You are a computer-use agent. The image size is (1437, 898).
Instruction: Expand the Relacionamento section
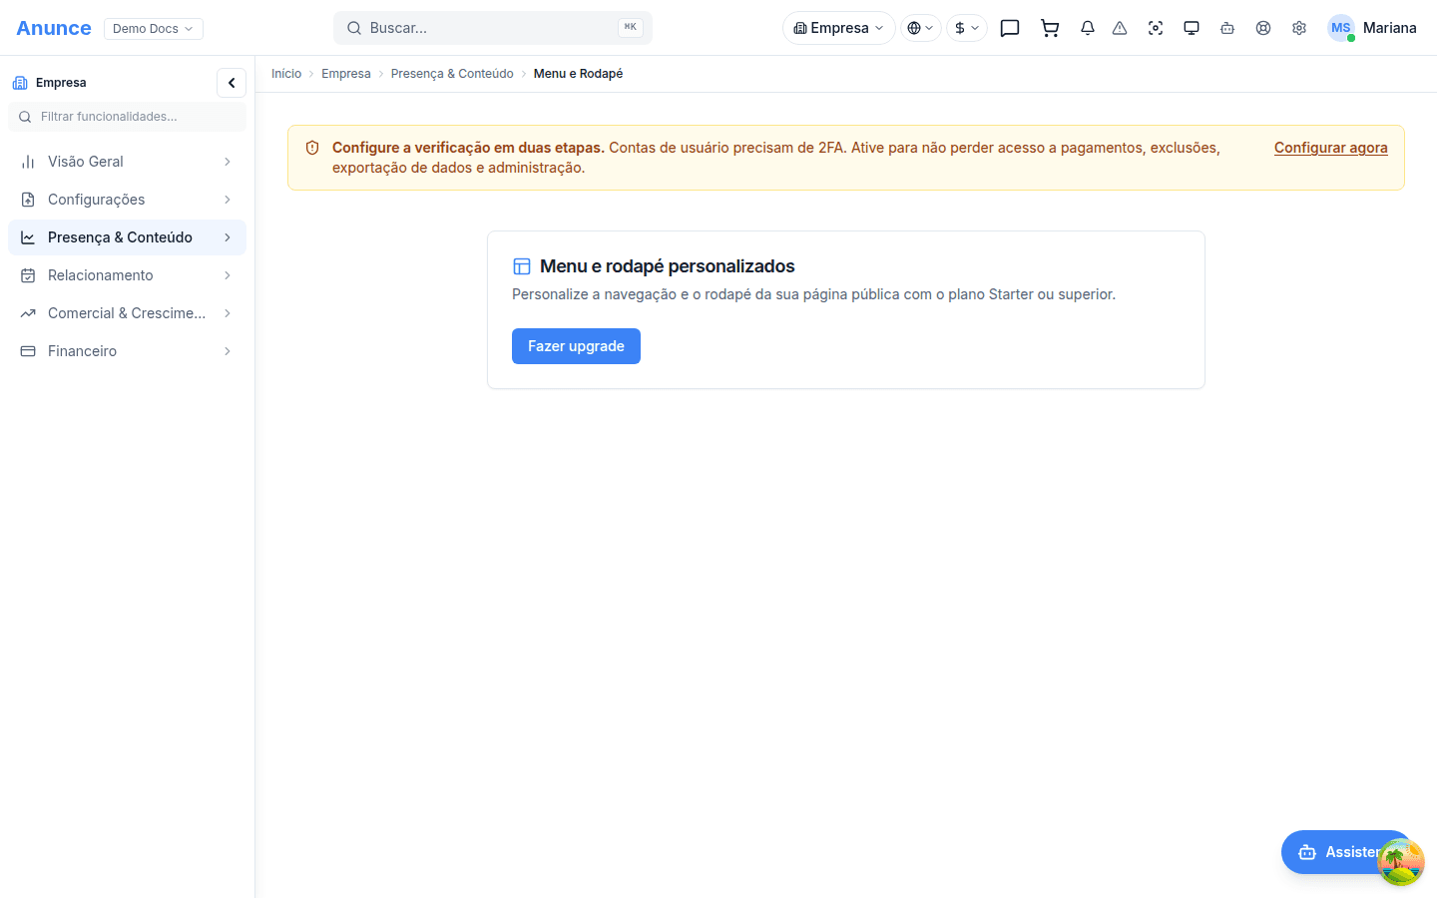[127, 275]
